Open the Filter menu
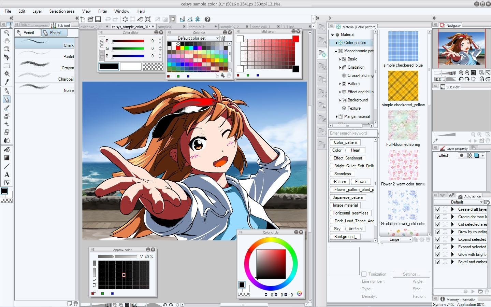 coord(103,11)
